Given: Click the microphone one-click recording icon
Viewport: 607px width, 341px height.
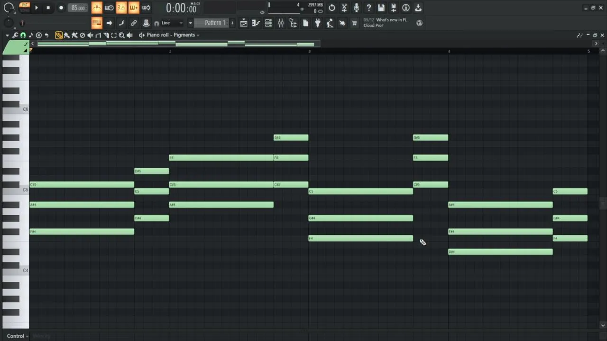Looking at the screenshot, I should (357, 8).
